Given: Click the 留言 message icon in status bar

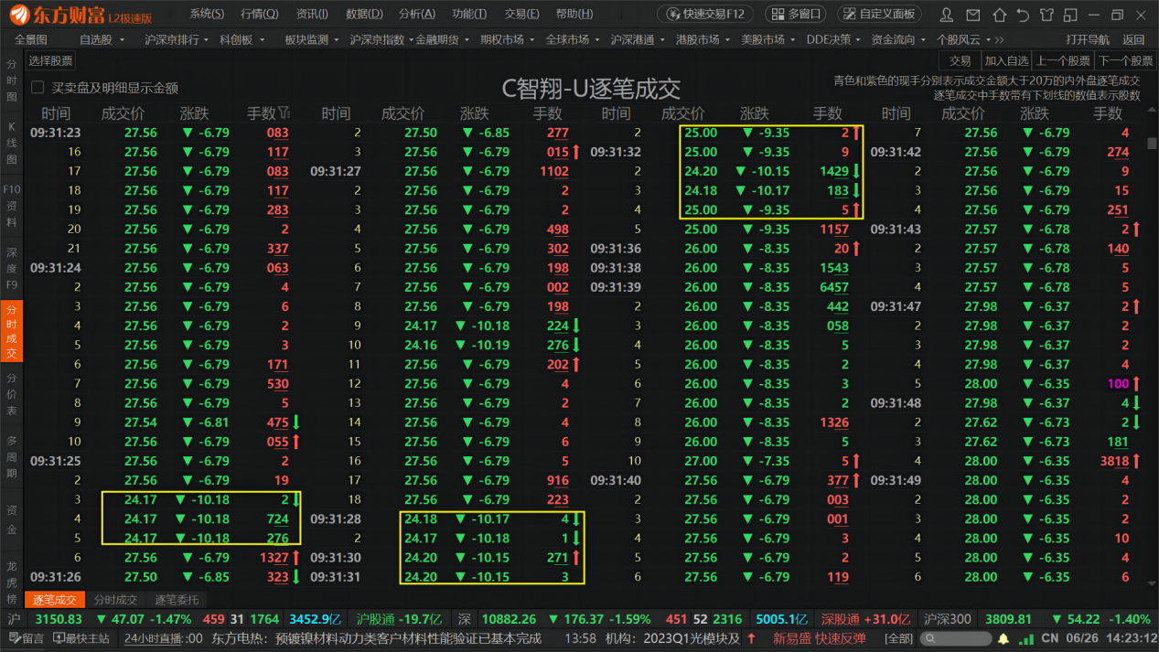Looking at the screenshot, I should point(26,638).
